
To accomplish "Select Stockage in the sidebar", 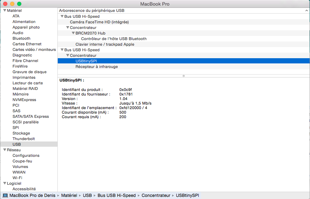I will [21, 133].
